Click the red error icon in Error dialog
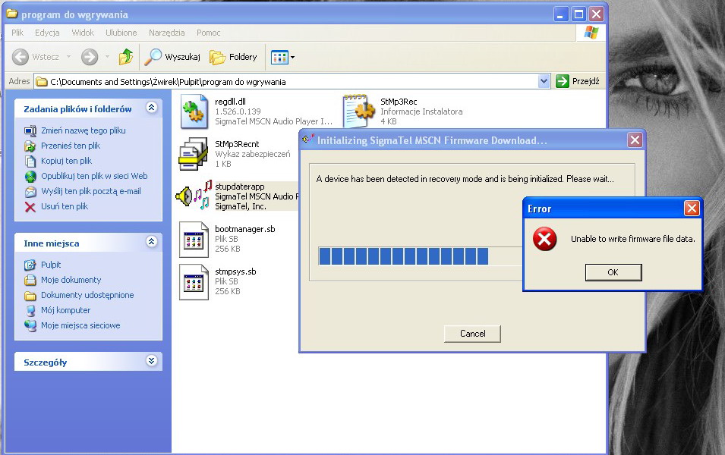725x455 pixels. click(544, 239)
